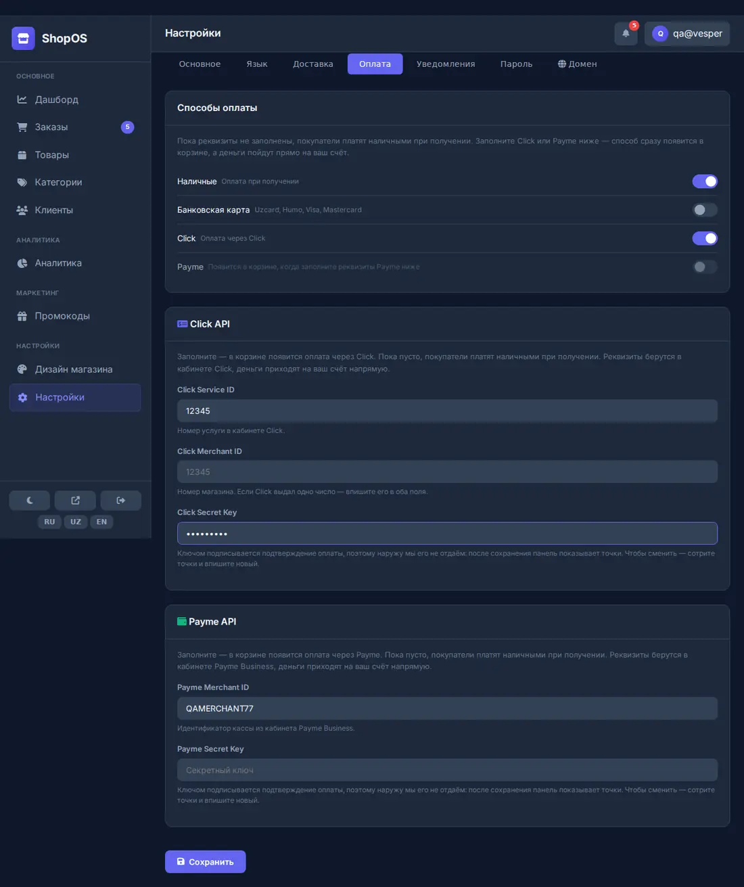Click the Настройки gear icon
The image size is (744, 887).
(22, 397)
